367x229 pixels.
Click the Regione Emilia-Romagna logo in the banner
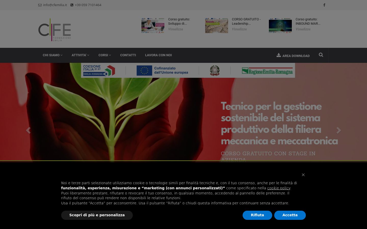click(x=267, y=71)
